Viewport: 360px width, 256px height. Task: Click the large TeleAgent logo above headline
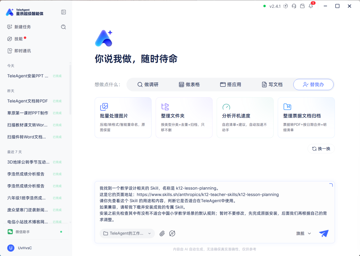[104, 38]
